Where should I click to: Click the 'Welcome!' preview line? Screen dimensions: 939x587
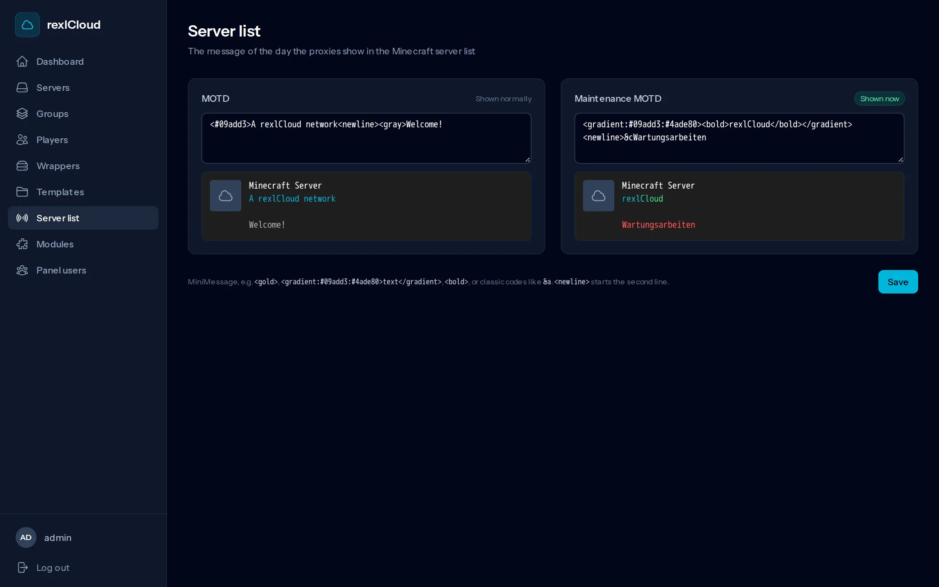(x=267, y=225)
